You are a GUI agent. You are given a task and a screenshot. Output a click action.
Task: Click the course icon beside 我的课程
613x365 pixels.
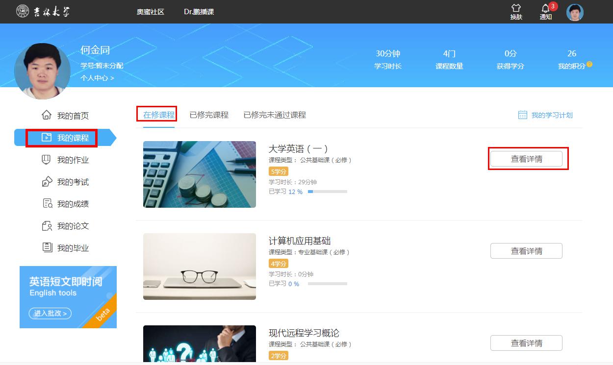pyautogui.click(x=47, y=138)
